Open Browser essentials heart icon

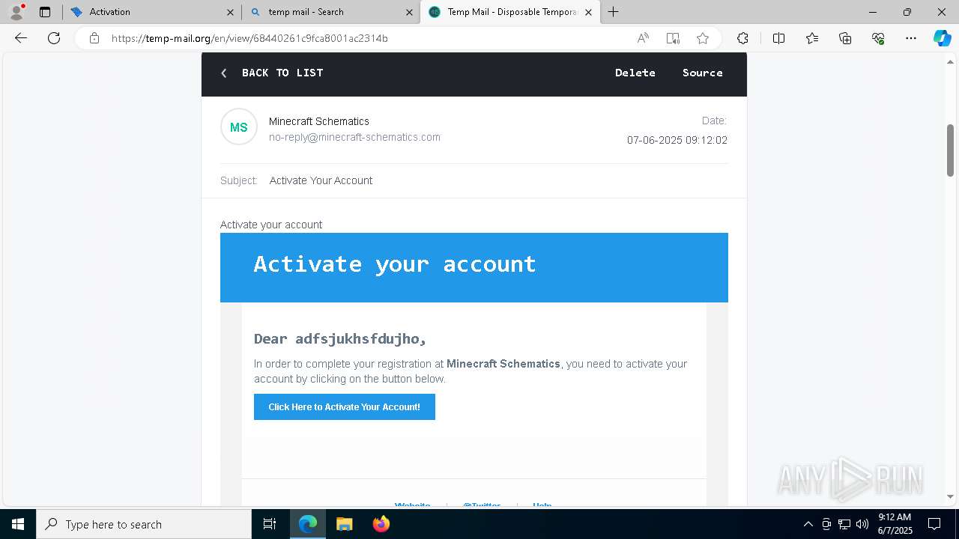click(x=878, y=38)
